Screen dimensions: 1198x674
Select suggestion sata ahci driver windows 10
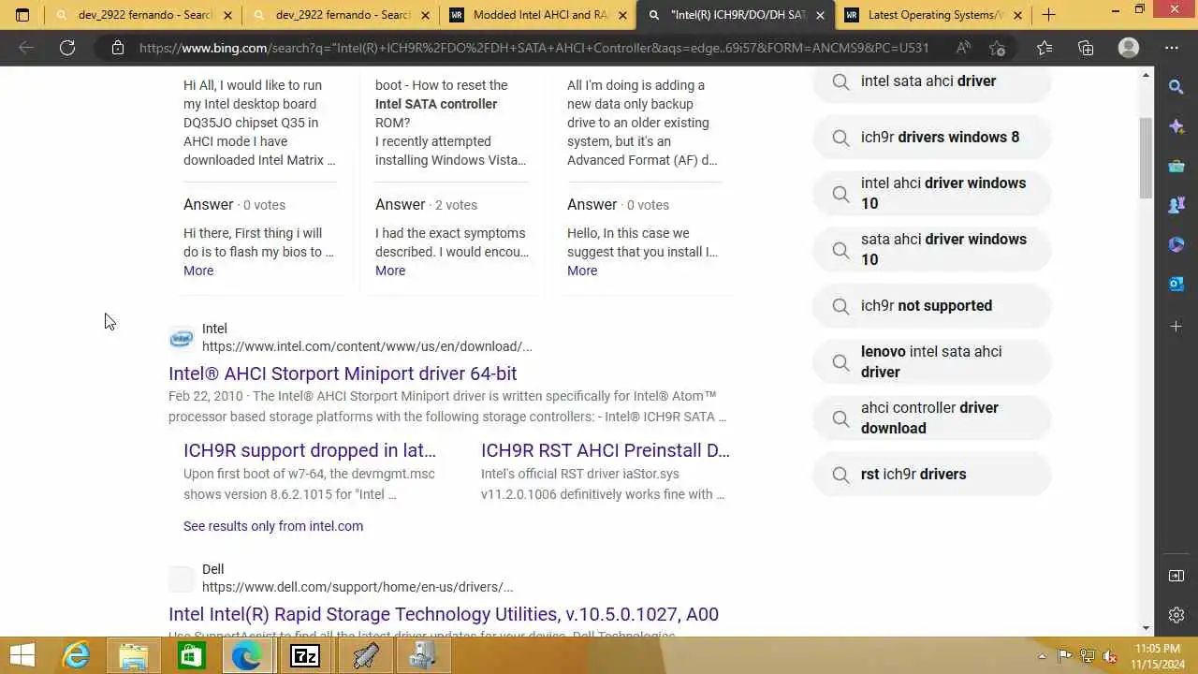[932, 249]
